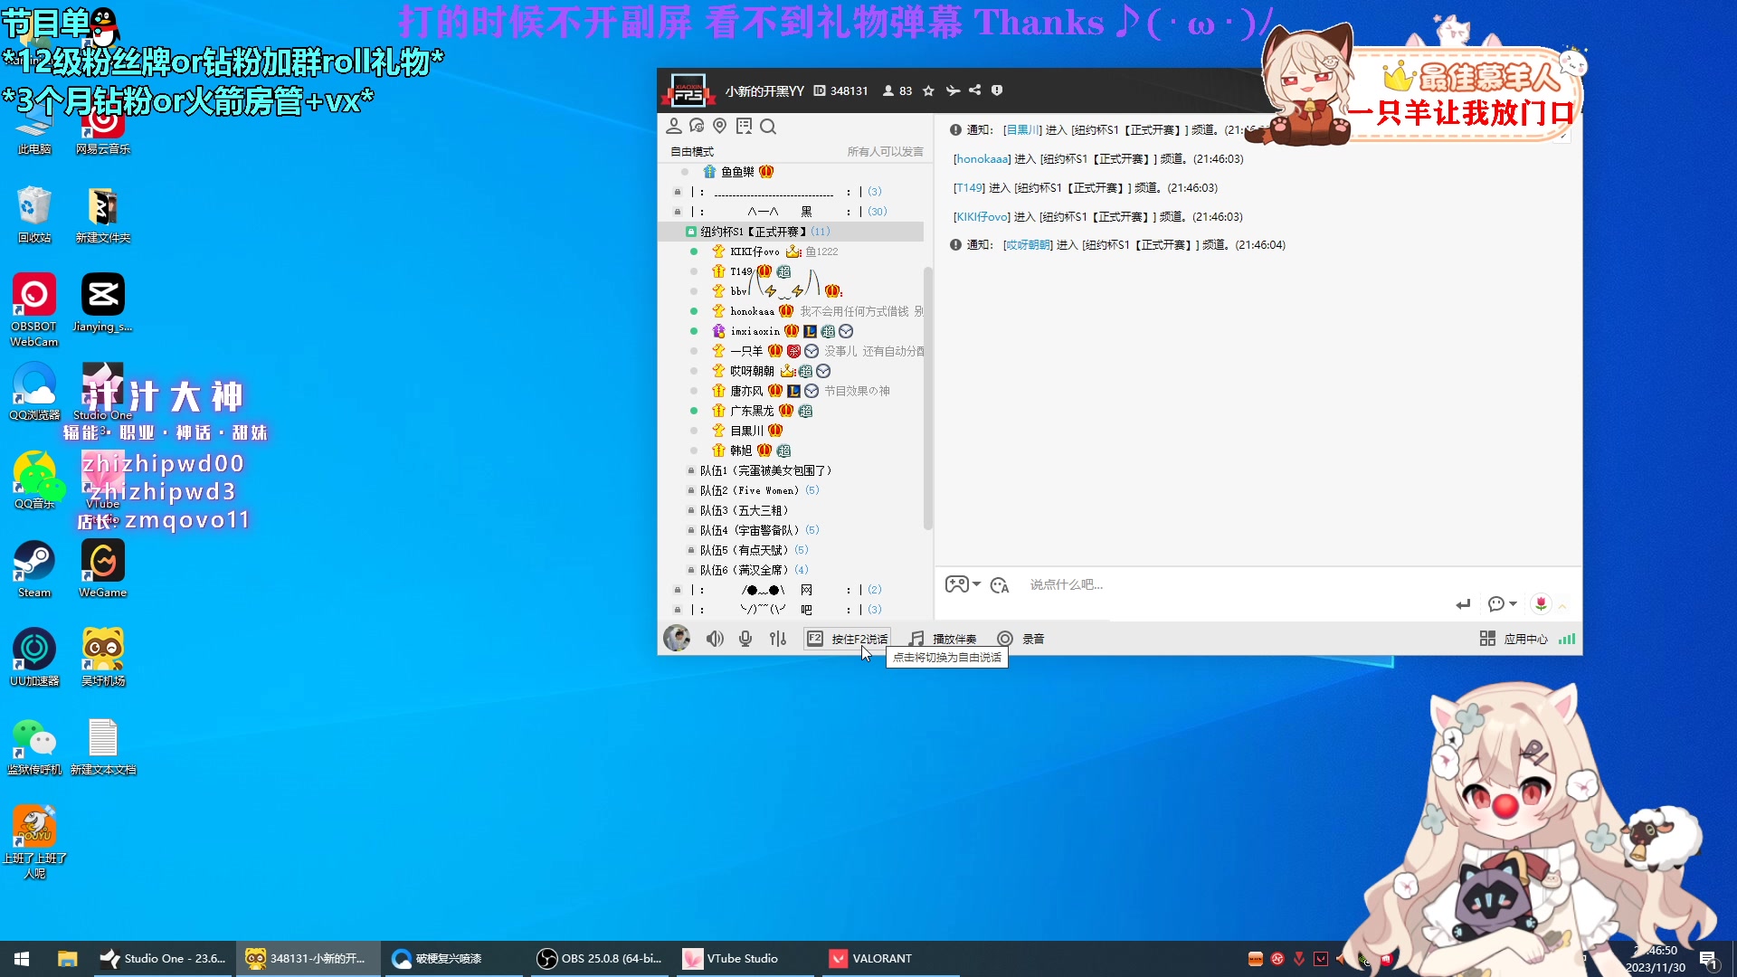Open the Steam desktop shortcut

[34, 569]
